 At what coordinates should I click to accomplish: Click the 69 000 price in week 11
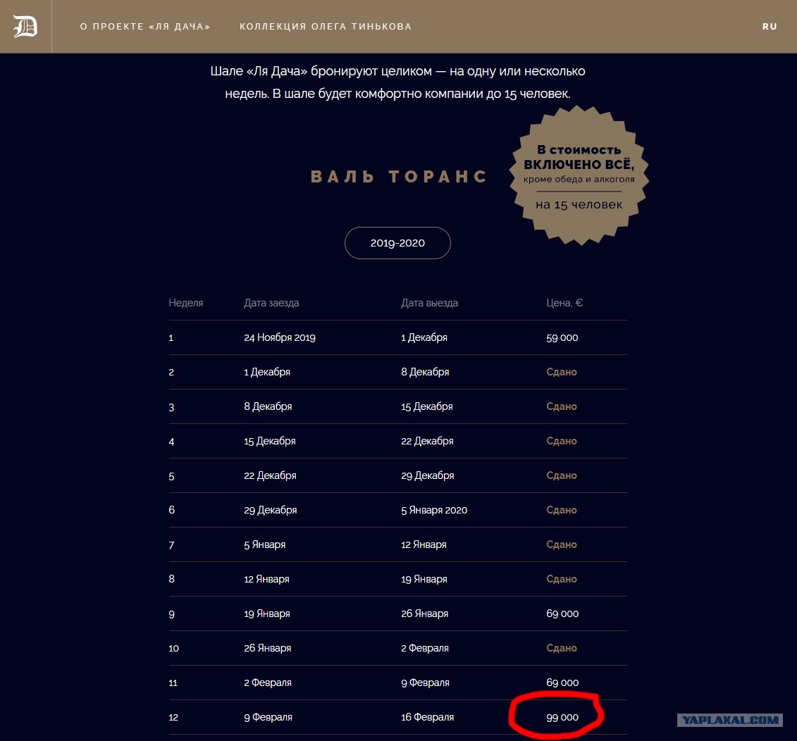[x=562, y=683]
